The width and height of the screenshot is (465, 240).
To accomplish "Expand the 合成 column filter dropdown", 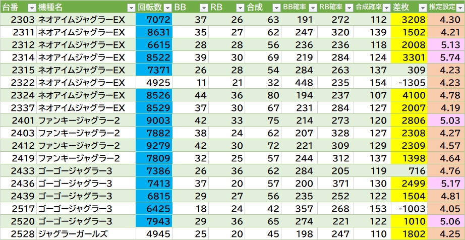I will pos(276,7).
